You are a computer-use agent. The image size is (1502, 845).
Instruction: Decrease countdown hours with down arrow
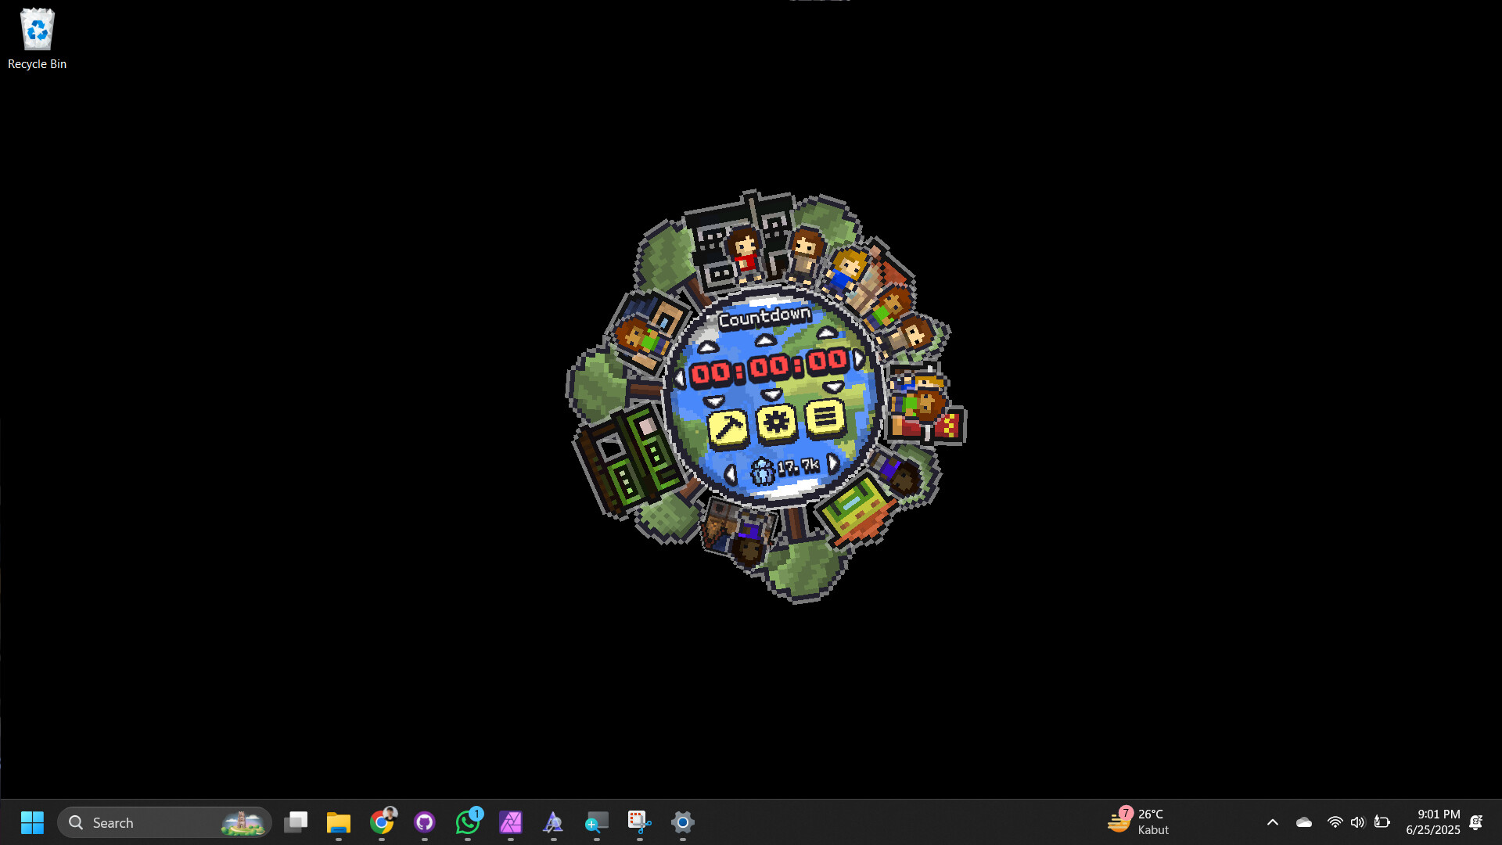(x=714, y=401)
